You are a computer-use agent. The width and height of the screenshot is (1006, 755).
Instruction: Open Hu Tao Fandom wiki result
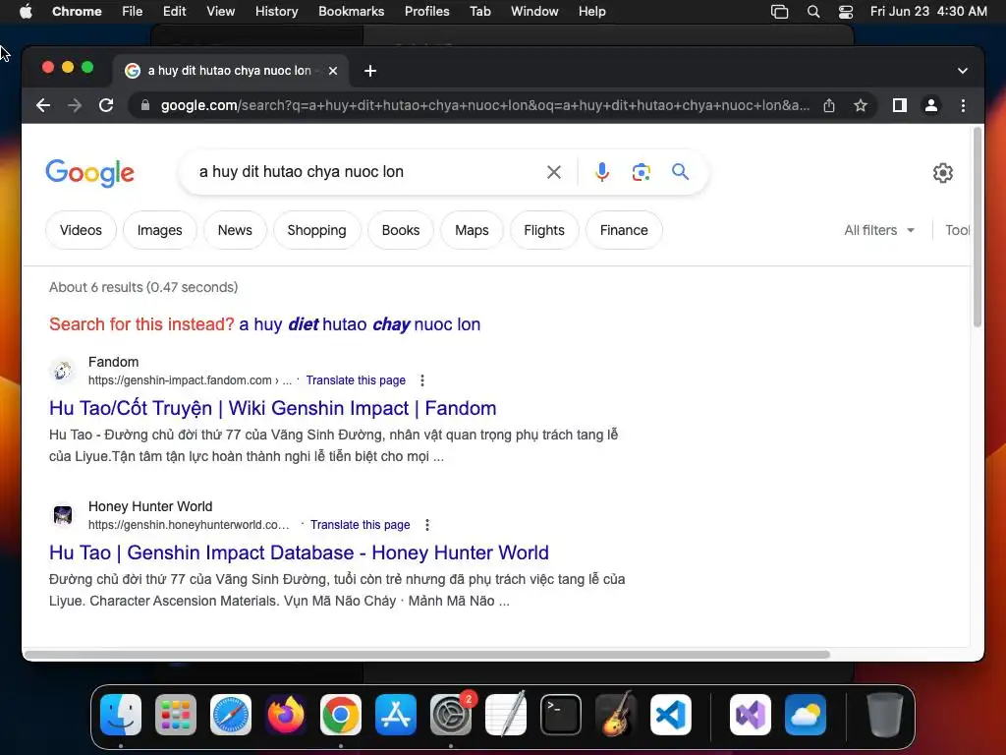point(273,408)
